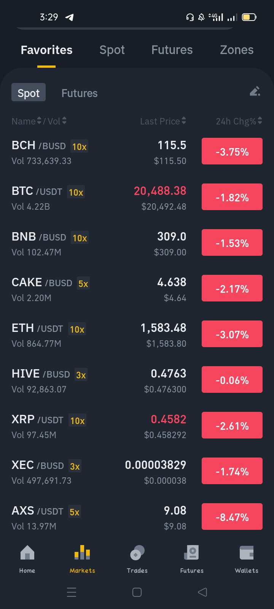
Task: Toggle the Spot favorites filter
Action: tap(29, 92)
